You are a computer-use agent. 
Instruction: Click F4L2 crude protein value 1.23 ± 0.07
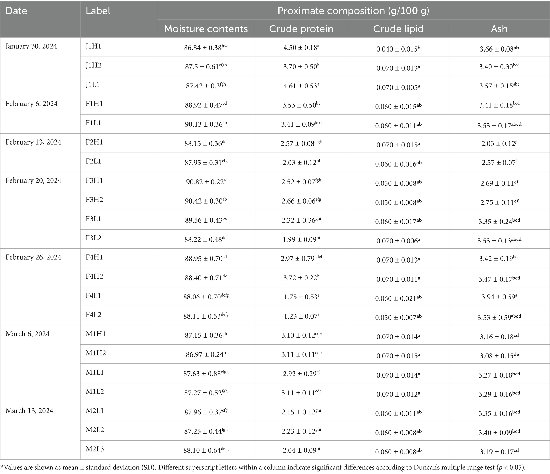pos(301,316)
